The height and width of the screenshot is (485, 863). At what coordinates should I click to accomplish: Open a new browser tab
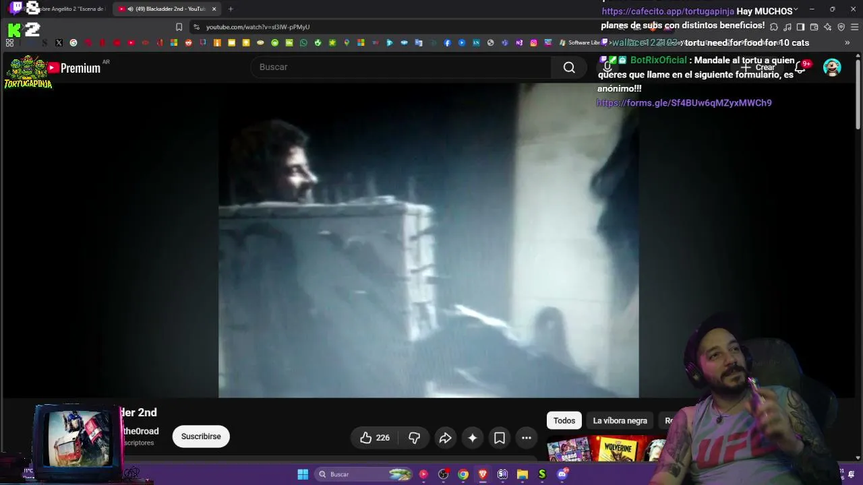[x=231, y=9]
